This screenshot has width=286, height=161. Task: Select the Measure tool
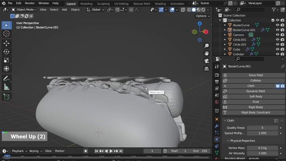(7, 87)
